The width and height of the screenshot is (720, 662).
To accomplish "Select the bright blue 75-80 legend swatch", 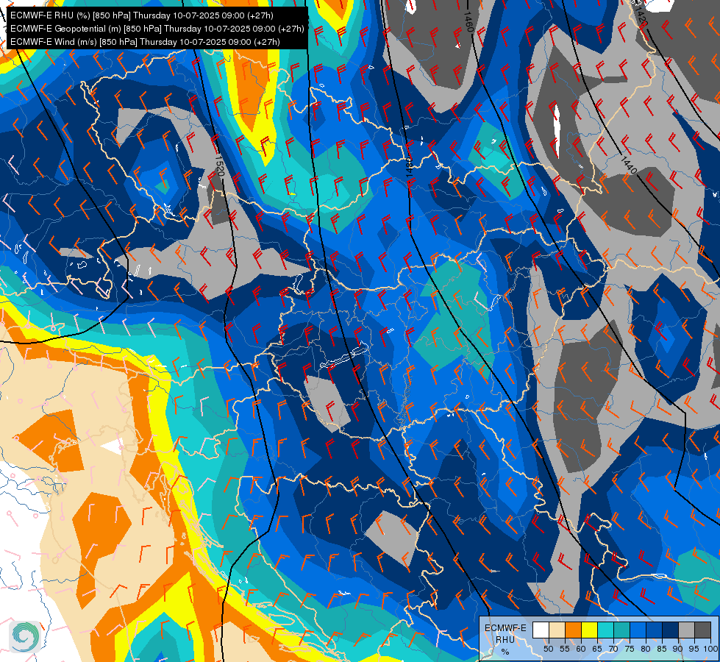I will click(x=638, y=630).
